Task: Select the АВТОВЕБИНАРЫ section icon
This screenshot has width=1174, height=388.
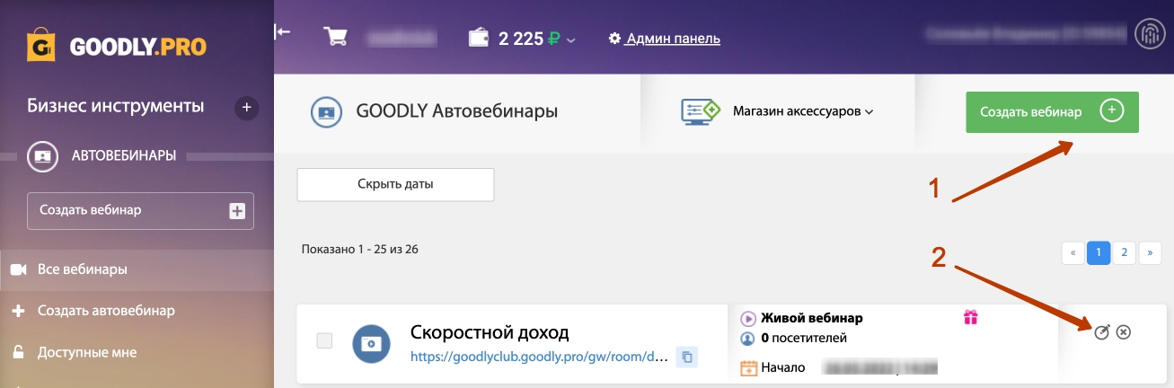Action: tap(41, 155)
